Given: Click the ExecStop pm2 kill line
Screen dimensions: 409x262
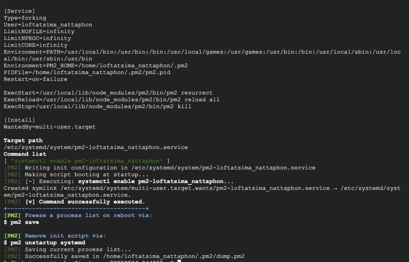Looking at the screenshot, I should [x=97, y=106].
